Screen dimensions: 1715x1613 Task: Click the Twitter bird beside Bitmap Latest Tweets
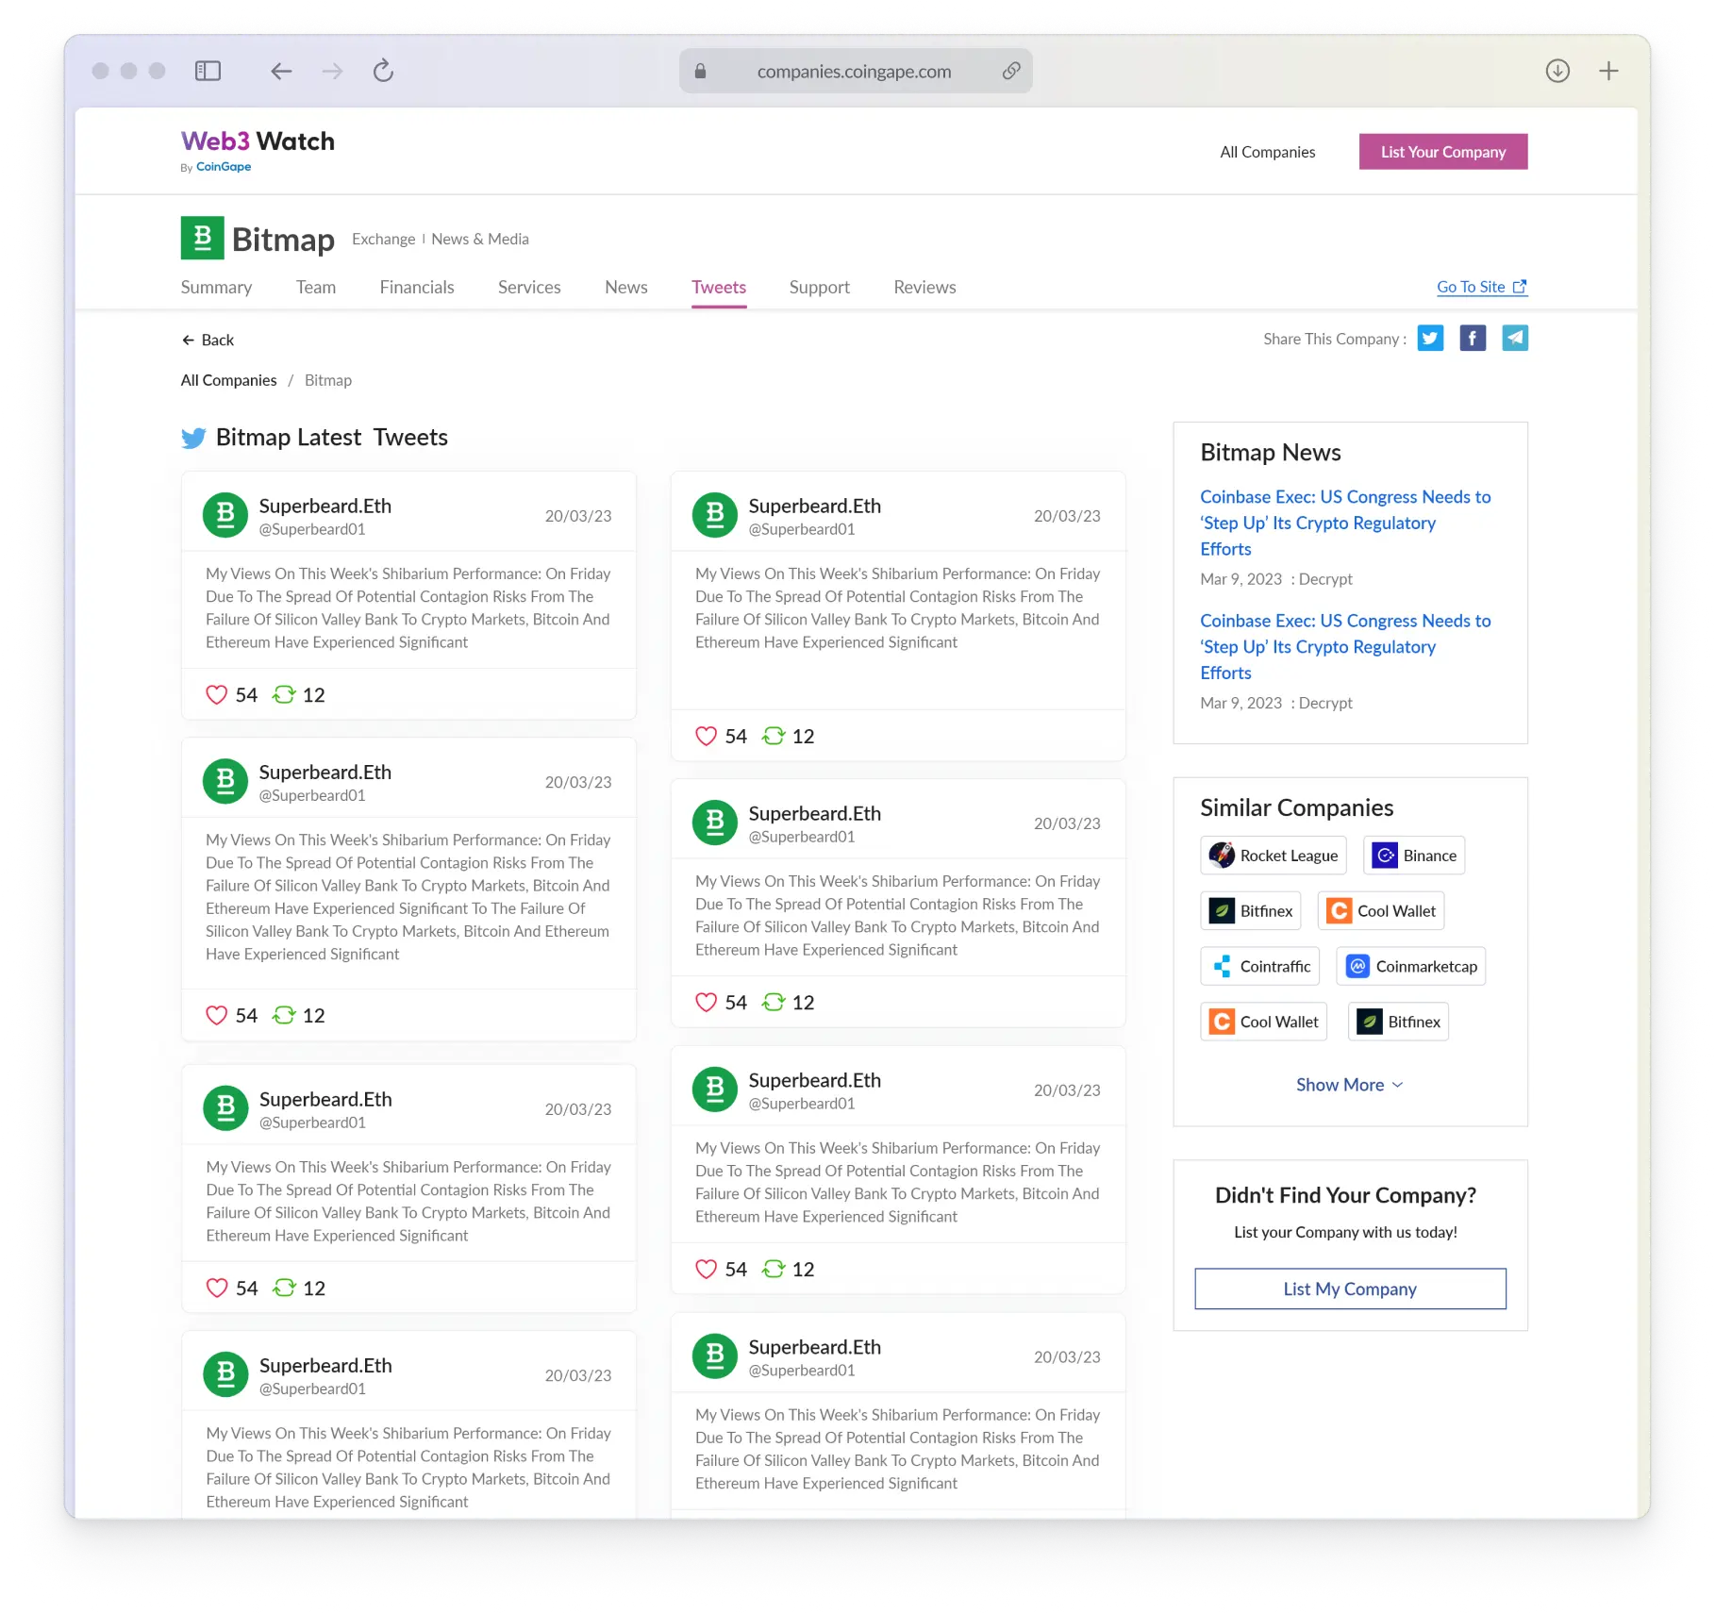click(193, 438)
